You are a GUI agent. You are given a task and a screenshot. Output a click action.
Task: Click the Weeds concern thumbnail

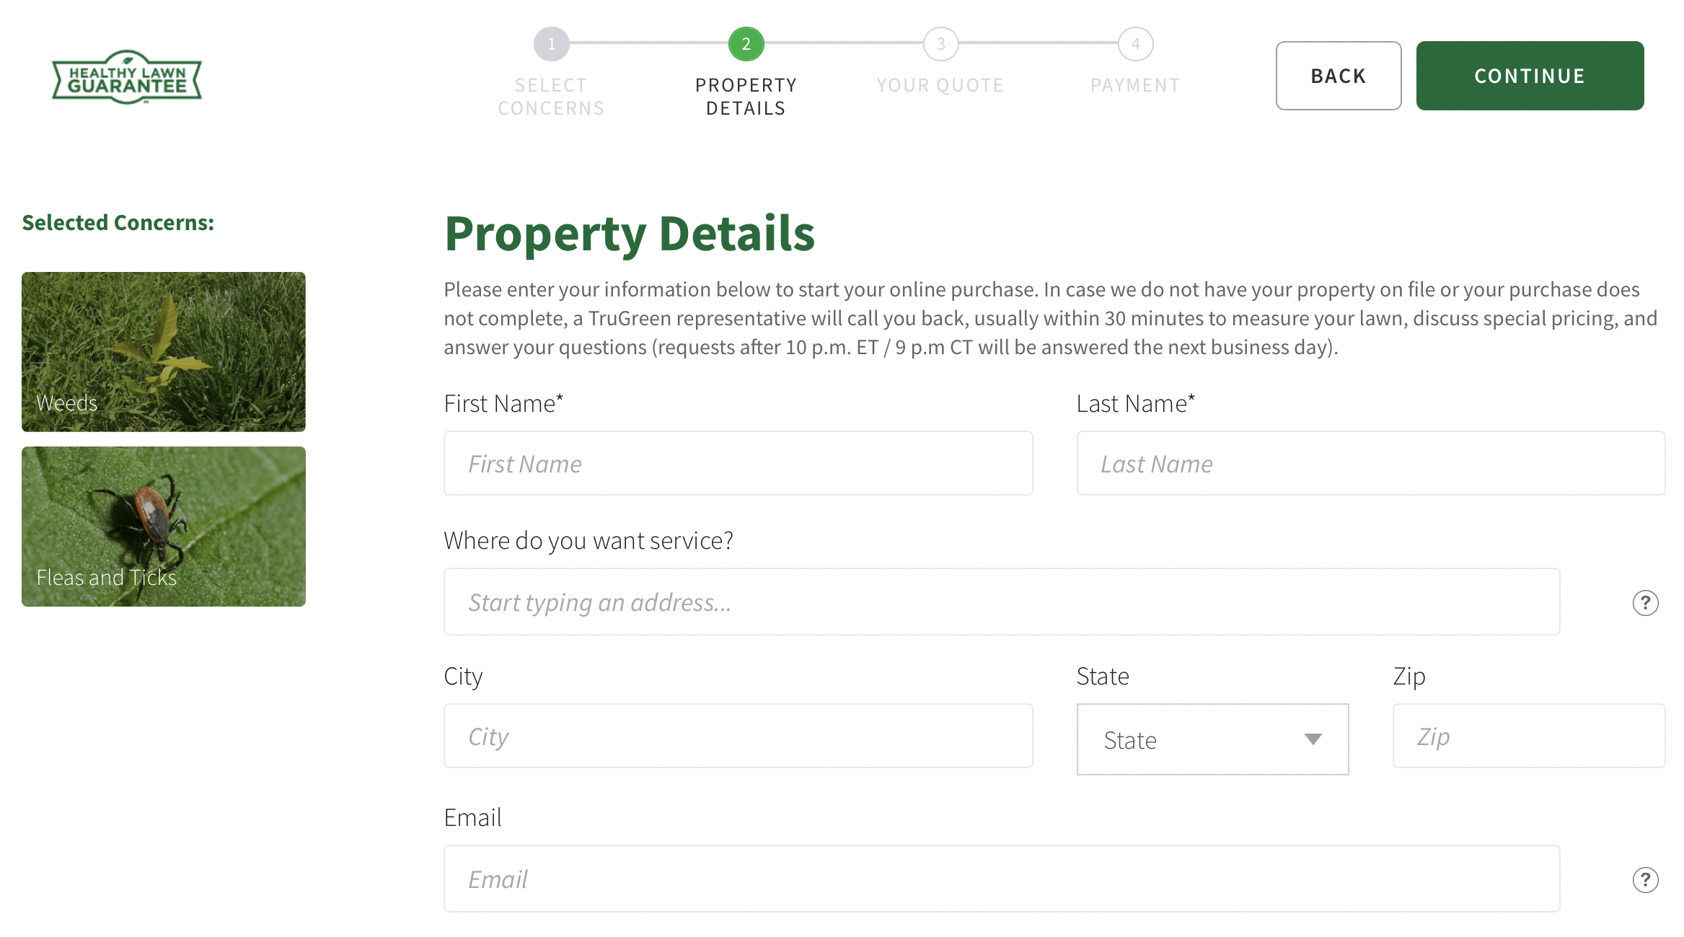click(x=164, y=352)
